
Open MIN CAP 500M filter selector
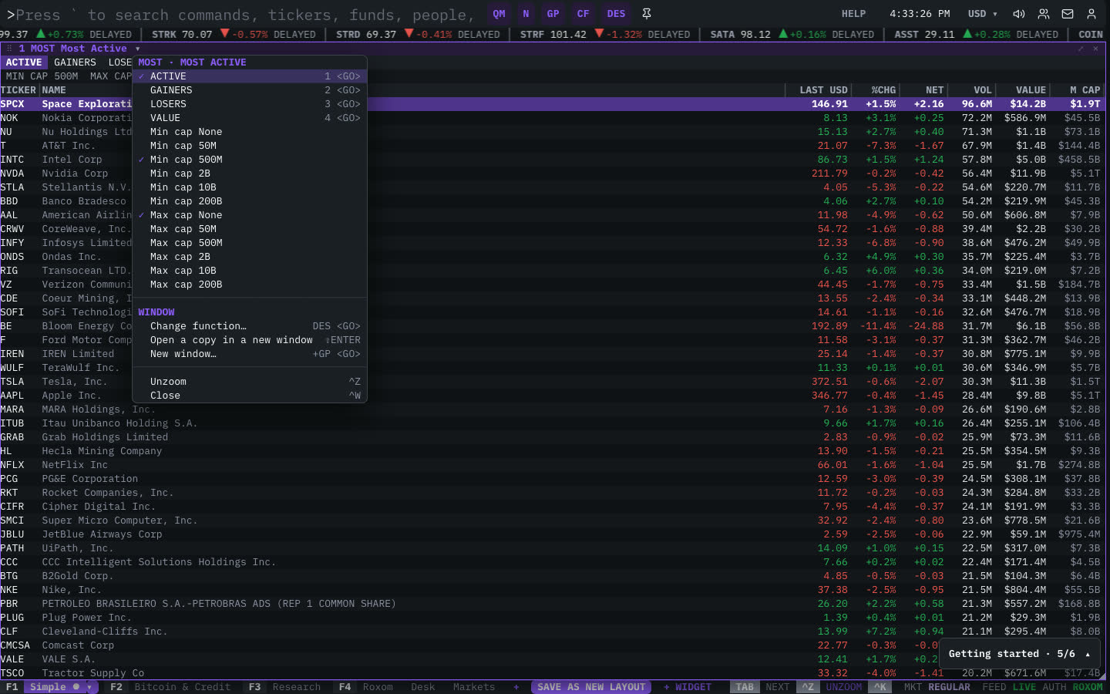(x=42, y=76)
